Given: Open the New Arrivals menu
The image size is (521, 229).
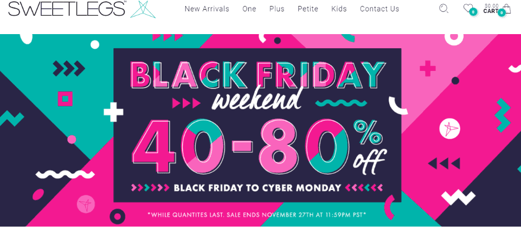Looking at the screenshot, I should click(x=207, y=9).
